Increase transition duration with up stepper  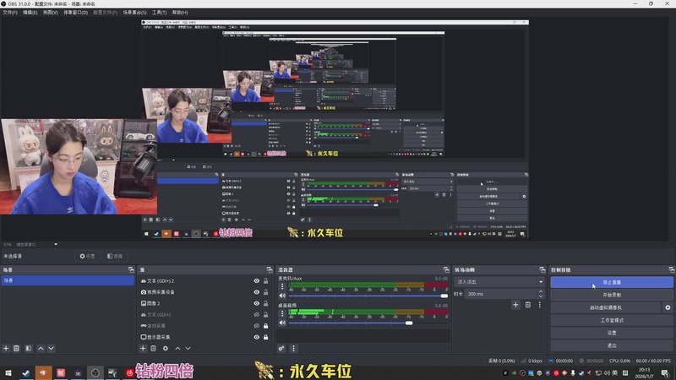(541, 291)
